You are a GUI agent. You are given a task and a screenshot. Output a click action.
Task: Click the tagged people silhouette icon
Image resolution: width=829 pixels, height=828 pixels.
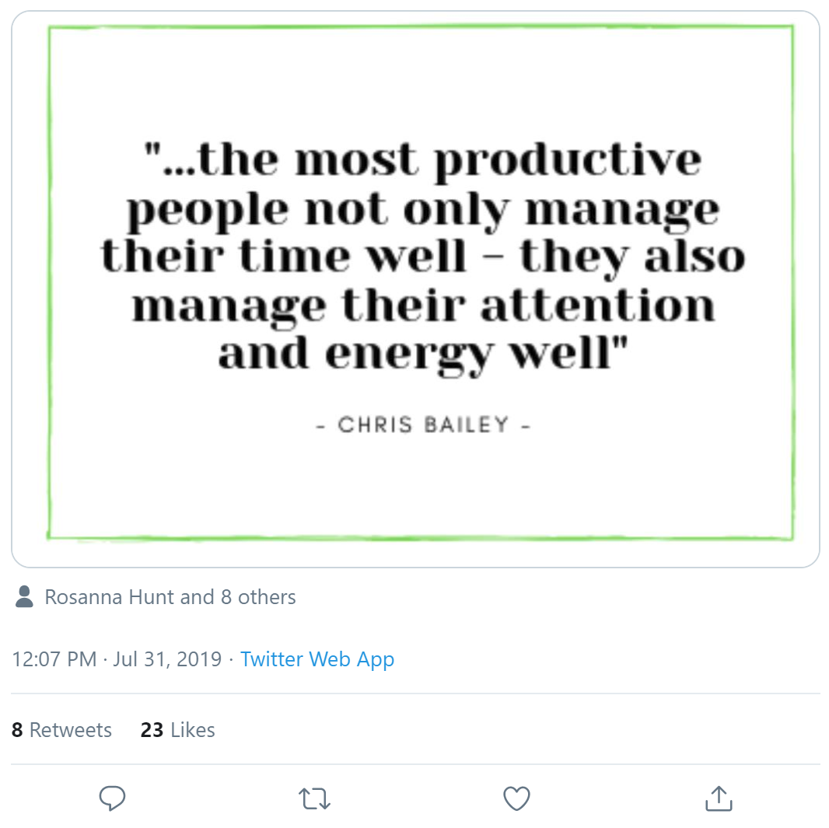click(x=24, y=596)
